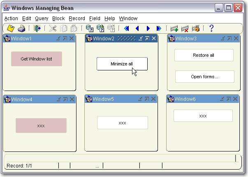The image size is (248, 177).
Task: Click the Window5 title bar text
Action: click(103, 99)
